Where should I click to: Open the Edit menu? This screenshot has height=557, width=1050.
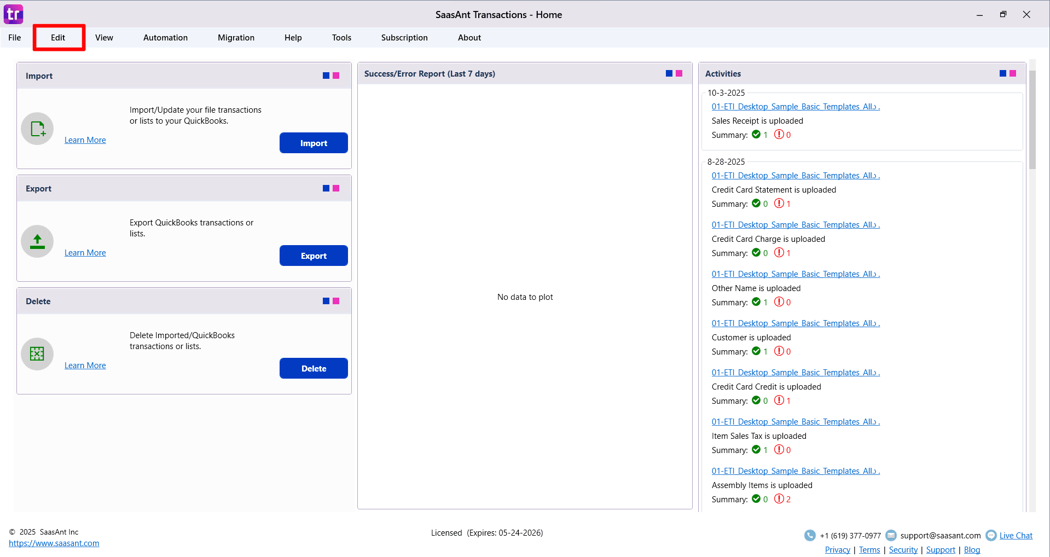[x=57, y=37]
